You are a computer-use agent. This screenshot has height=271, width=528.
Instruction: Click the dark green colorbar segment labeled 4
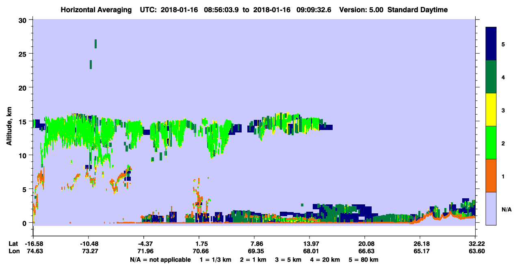[x=491, y=77]
